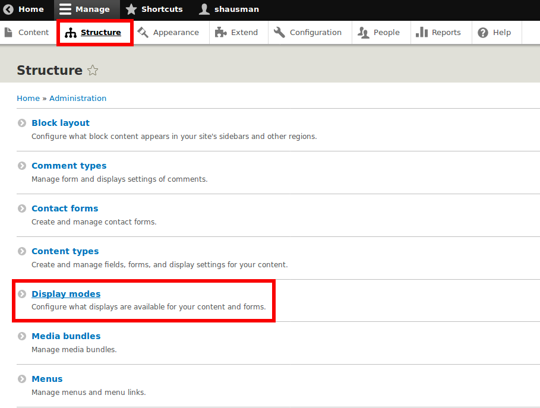
Task: Click the Structure page heading
Action: [x=49, y=70]
